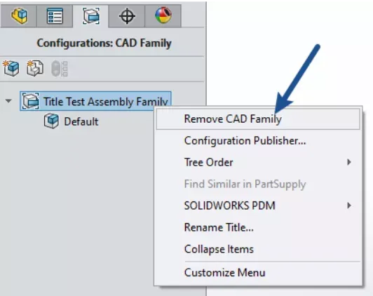
Task: Collapse the Title Test Assembly Family tree
Action: [8, 101]
